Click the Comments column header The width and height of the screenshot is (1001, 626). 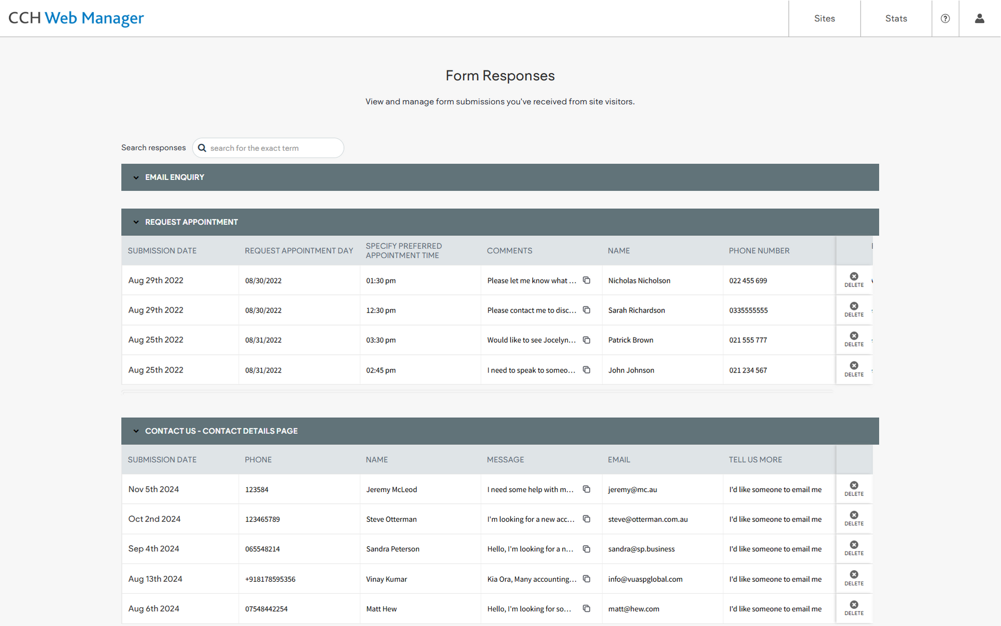pyautogui.click(x=509, y=251)
